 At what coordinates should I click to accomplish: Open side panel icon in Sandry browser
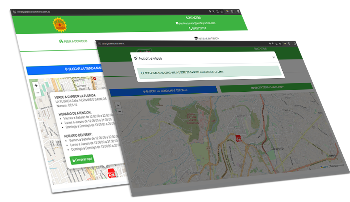click(295, 44)
